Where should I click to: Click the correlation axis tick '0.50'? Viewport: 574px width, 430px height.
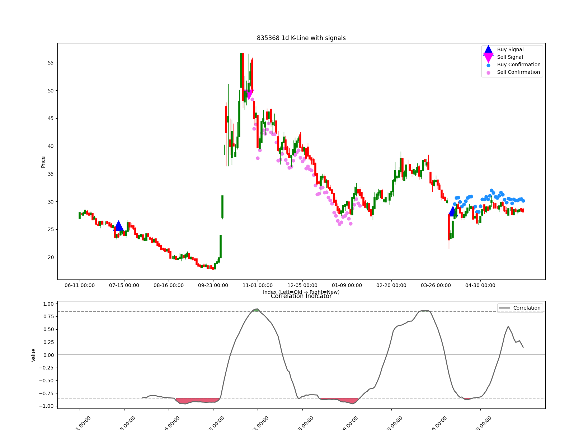(x=48, y=329)
